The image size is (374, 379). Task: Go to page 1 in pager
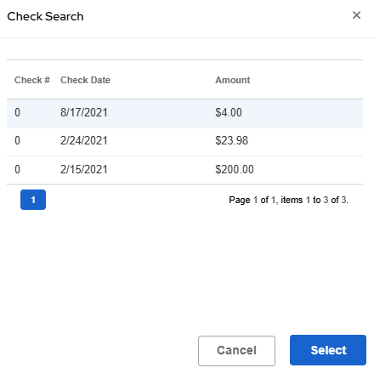tap(33, 200)
